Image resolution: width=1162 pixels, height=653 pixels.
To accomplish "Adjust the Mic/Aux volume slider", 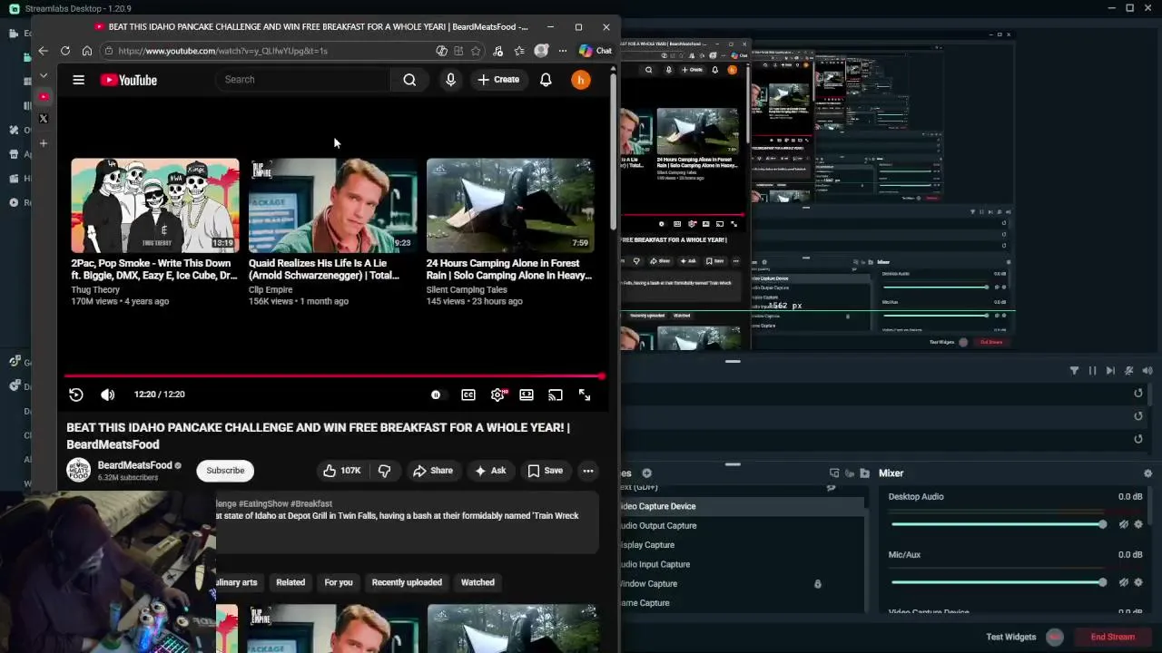I will pos(997,582).
